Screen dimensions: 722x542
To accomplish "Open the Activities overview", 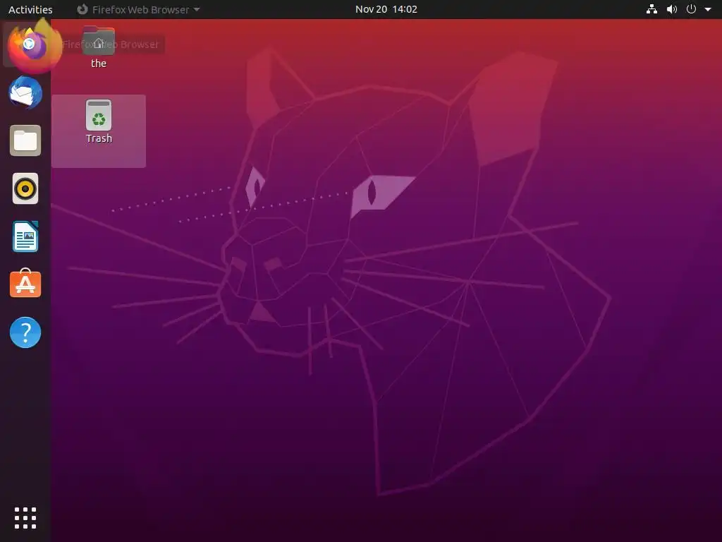I will [30, 9].
